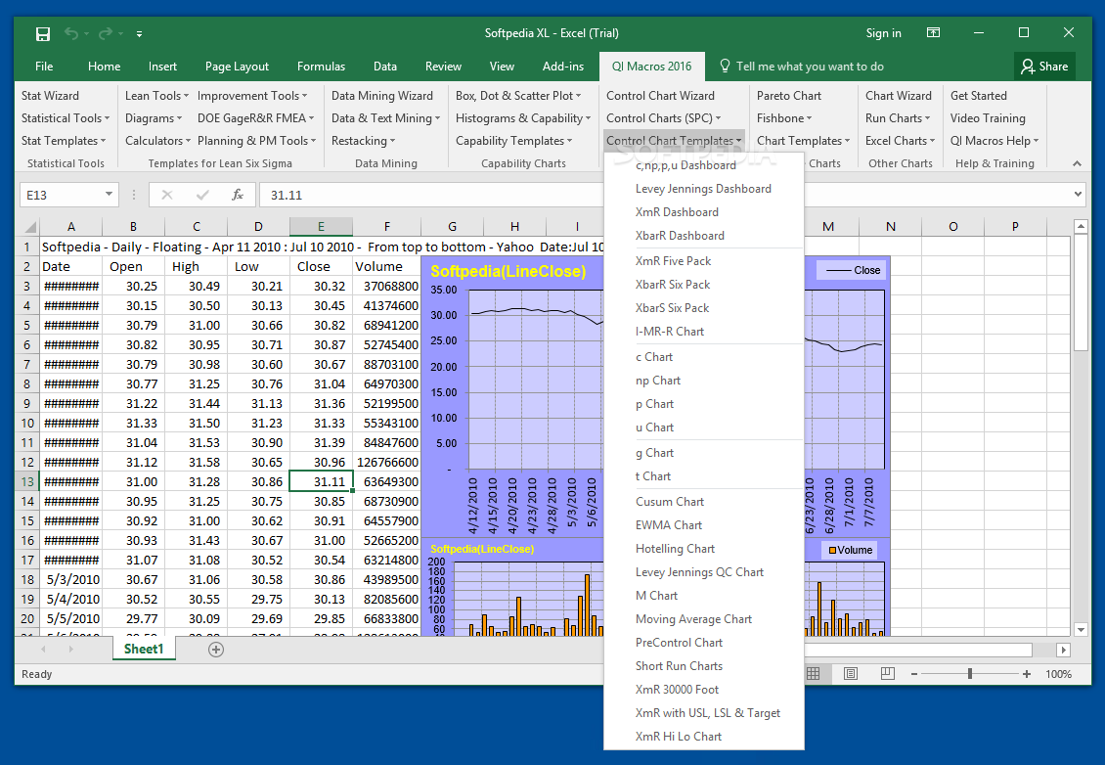The width and height of the screenshot is (1105, 765).
Task: Save the workbook with the floppy icon
Action: (43, 33)
